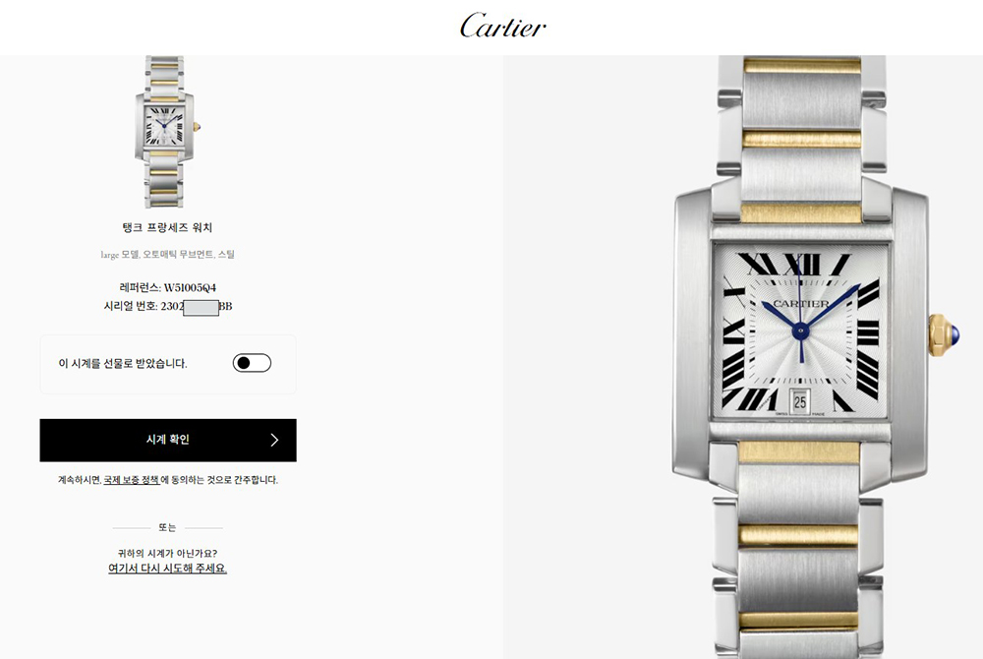Click the masked serial number field
The width and height of the screenshot is (983, 659).
201,307
